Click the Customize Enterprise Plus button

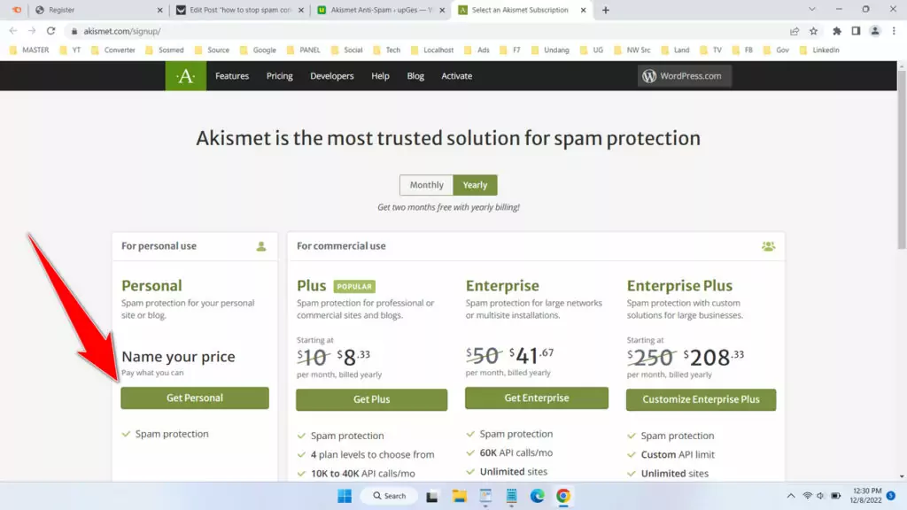point(701,399)
